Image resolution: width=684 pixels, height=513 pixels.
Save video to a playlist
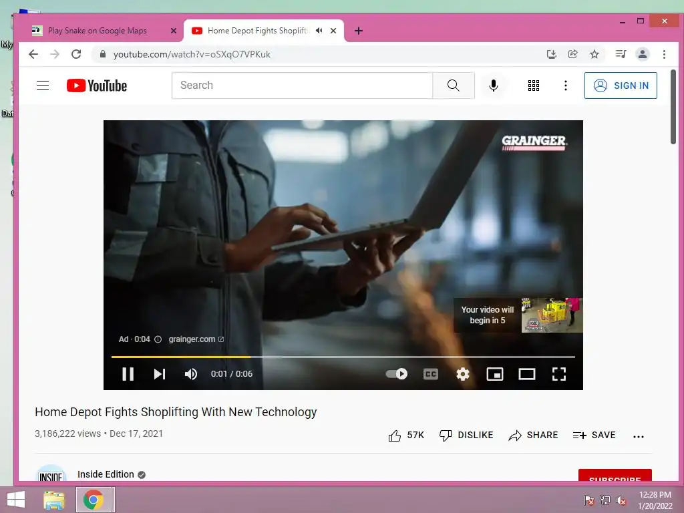(594, 435)
